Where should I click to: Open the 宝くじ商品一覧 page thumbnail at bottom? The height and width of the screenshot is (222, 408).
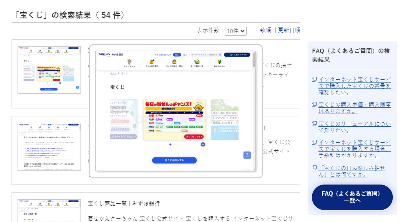tap(49, 210)
